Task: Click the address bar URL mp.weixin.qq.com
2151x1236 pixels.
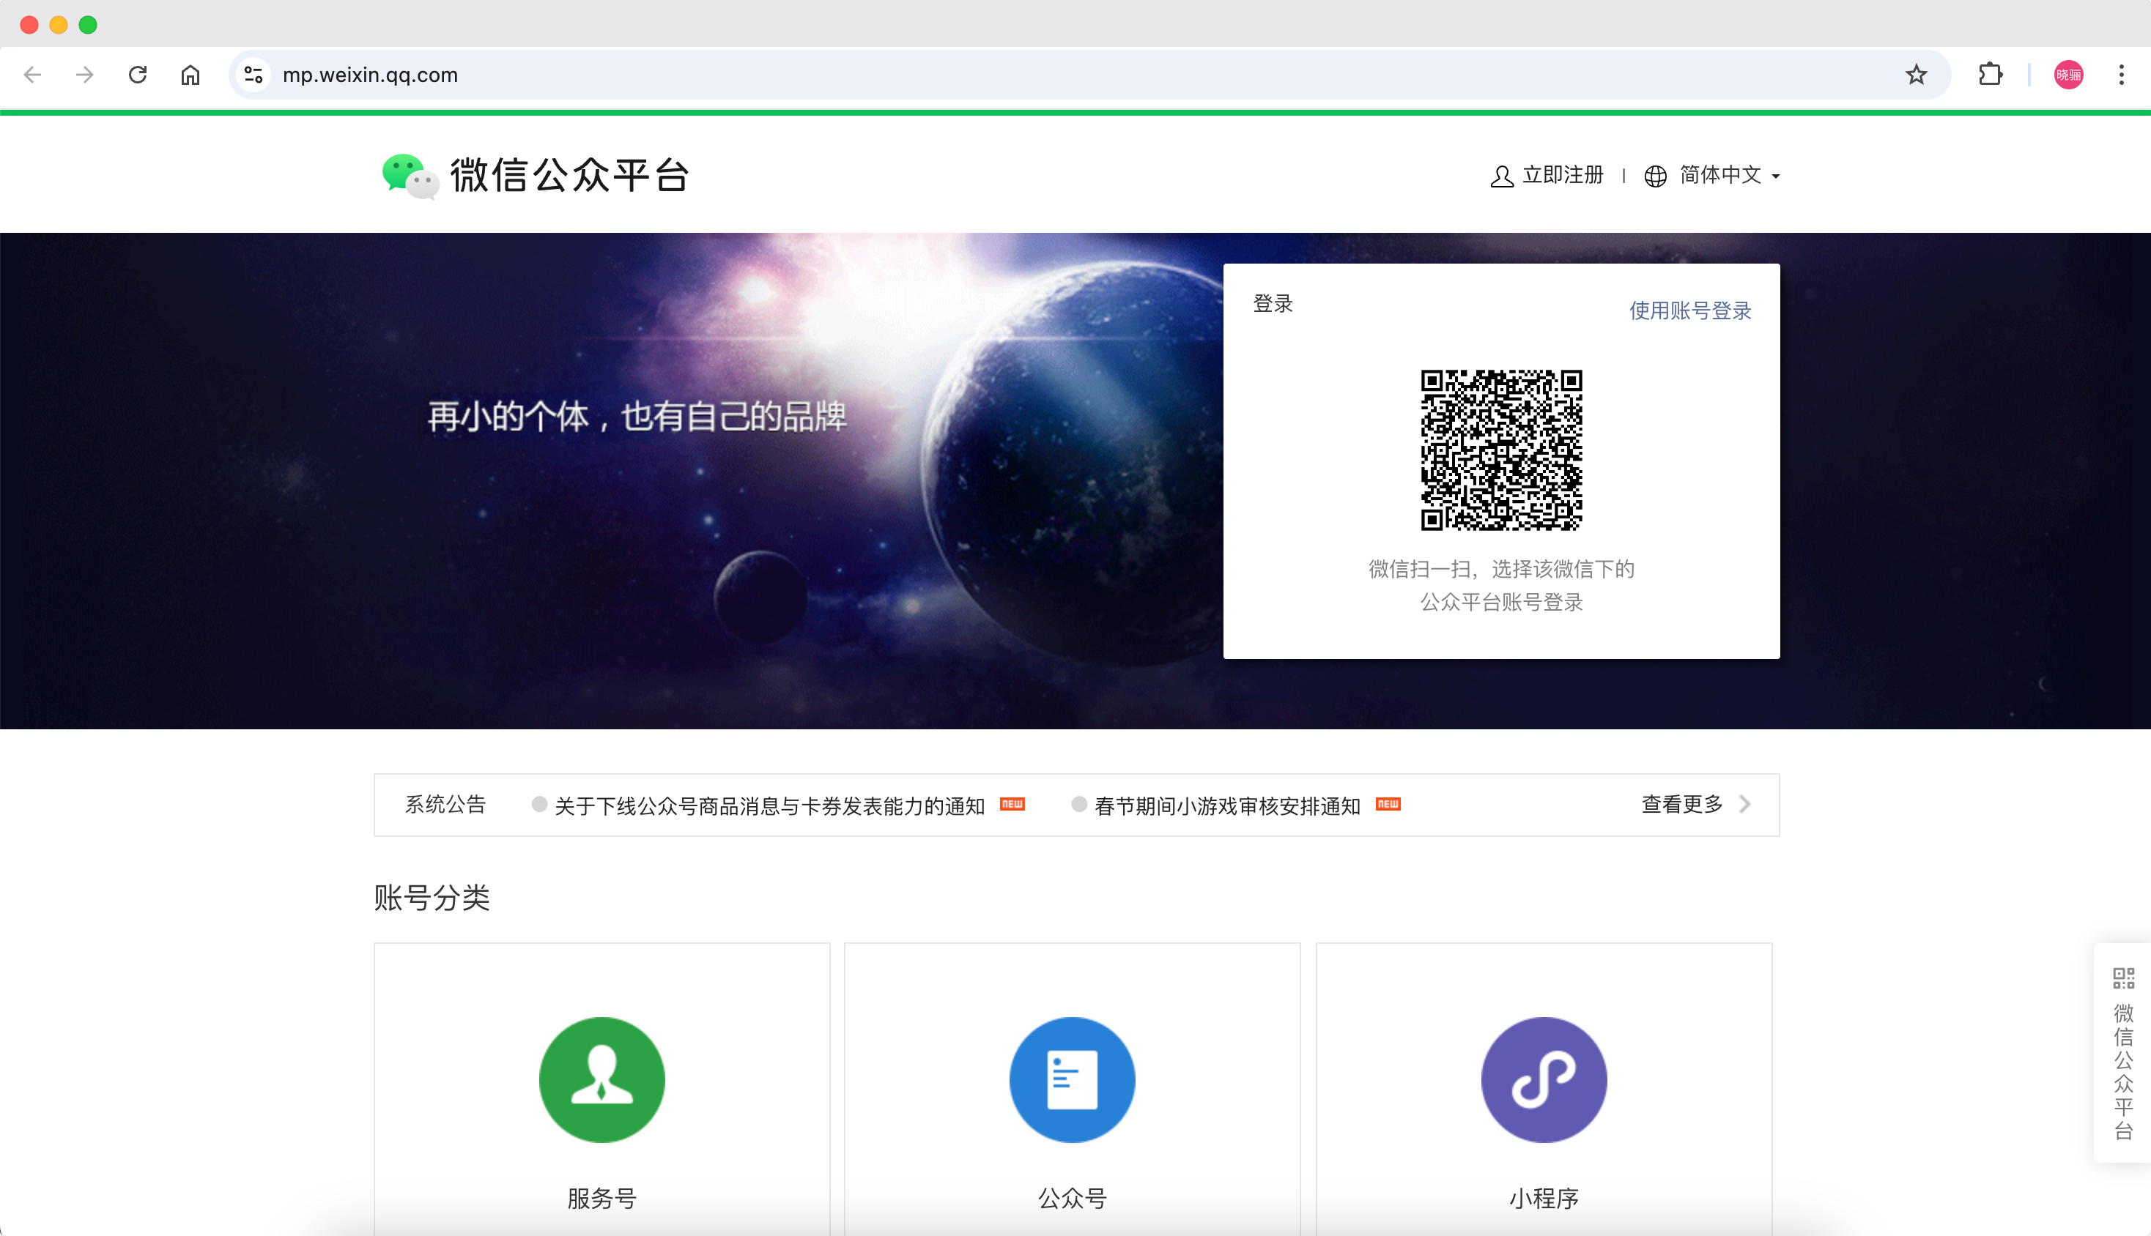Action: point(370,75)
